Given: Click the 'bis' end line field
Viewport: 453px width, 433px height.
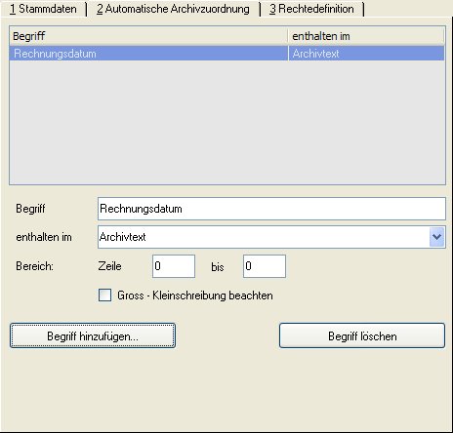Looking at the screenshot, I should (x=265, y=266).
